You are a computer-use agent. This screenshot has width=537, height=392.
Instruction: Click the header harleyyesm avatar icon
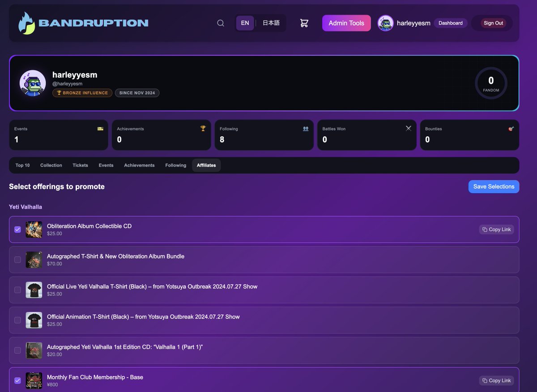tap(385, 23)
